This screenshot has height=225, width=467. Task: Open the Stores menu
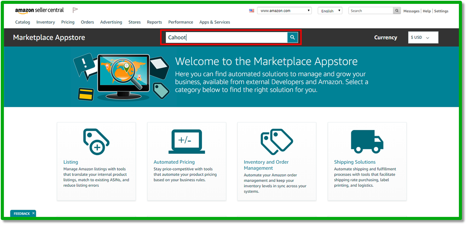[135, 22]
